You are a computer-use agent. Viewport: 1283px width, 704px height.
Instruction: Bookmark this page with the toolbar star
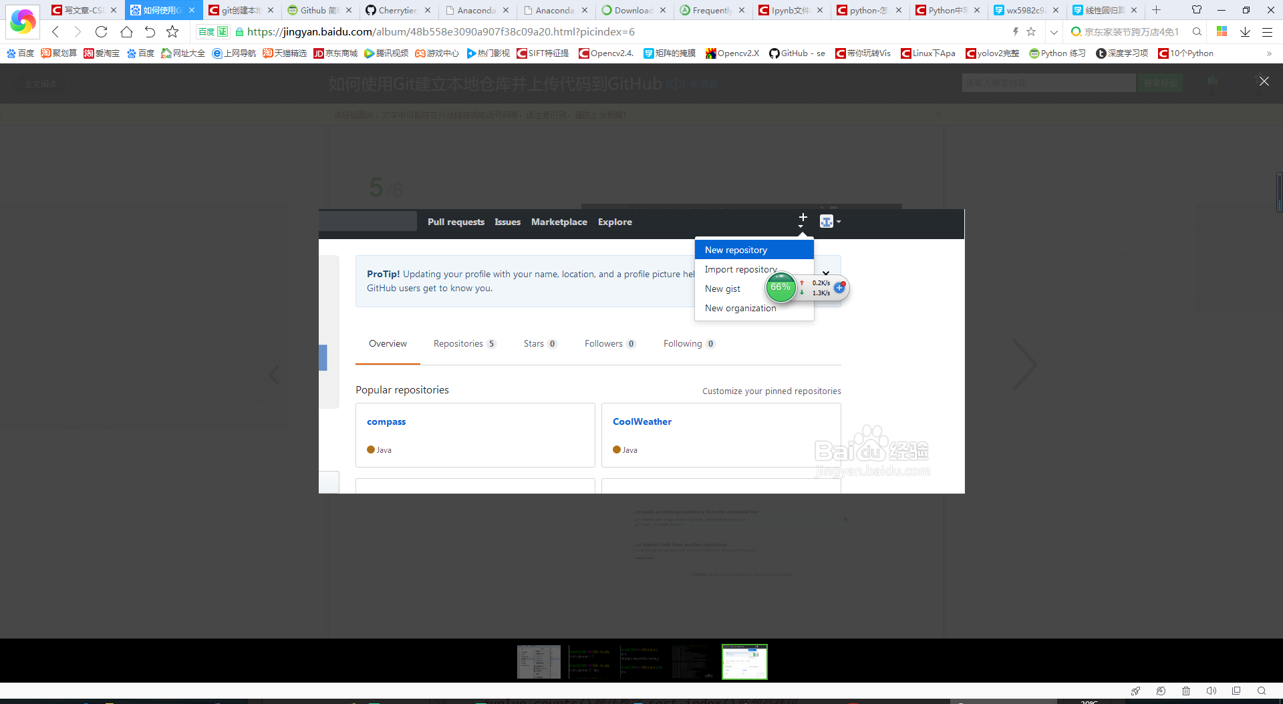click(172, 31)
